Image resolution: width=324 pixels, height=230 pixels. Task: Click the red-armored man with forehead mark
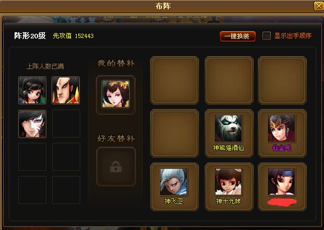[x=66, y=90]
